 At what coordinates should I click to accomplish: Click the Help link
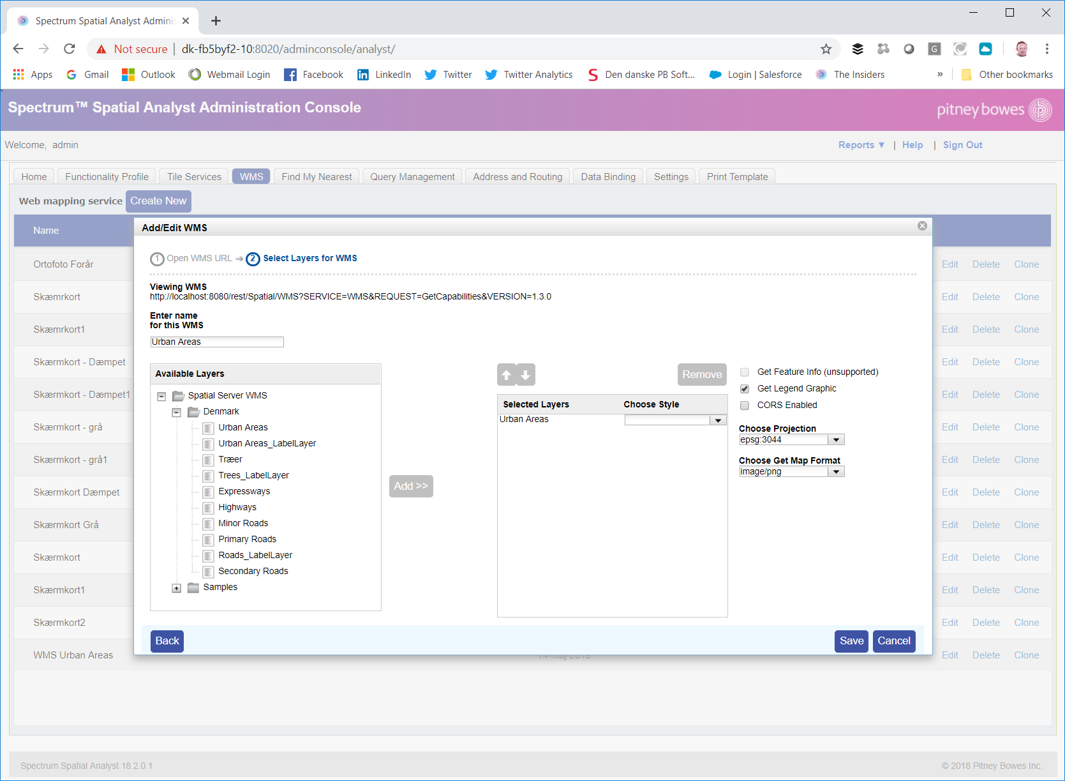912,145
